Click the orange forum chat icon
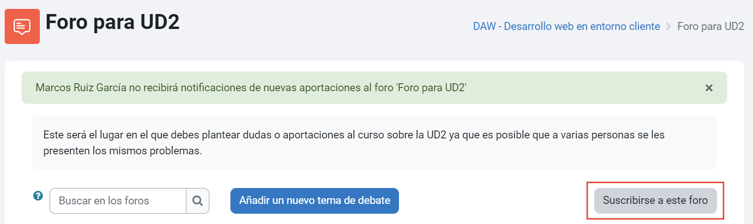Image resolution: width=753 pixels, height=224 pixels. pyautogui.click(x=22, y=27)
